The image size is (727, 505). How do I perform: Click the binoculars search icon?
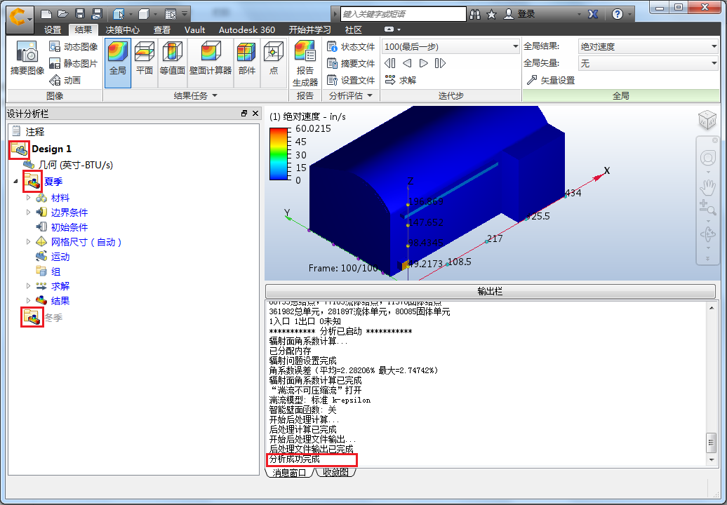pyautogui.click(x=475, y=14)
